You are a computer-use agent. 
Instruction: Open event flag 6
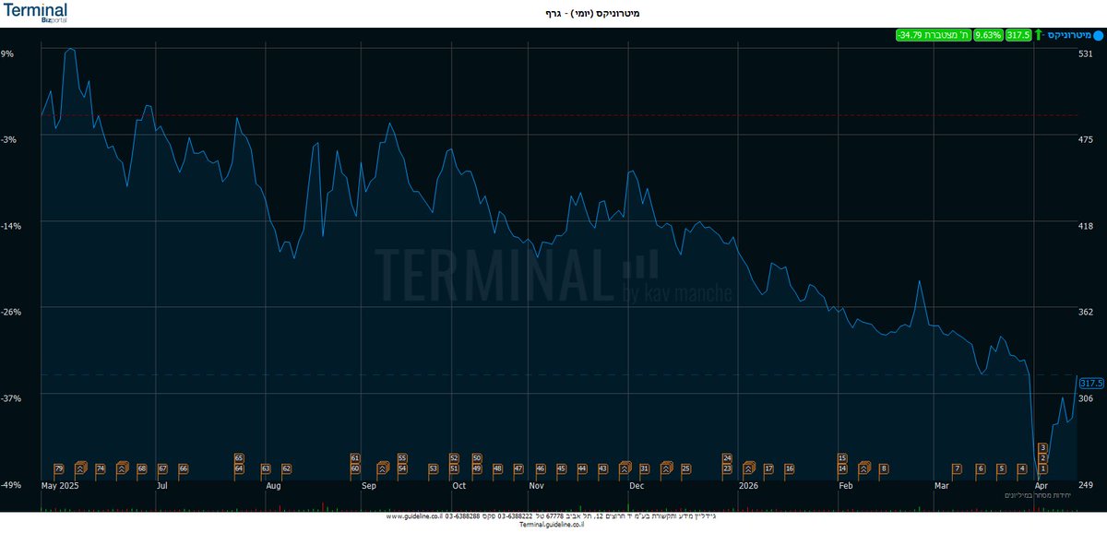[x=981, y=468]
